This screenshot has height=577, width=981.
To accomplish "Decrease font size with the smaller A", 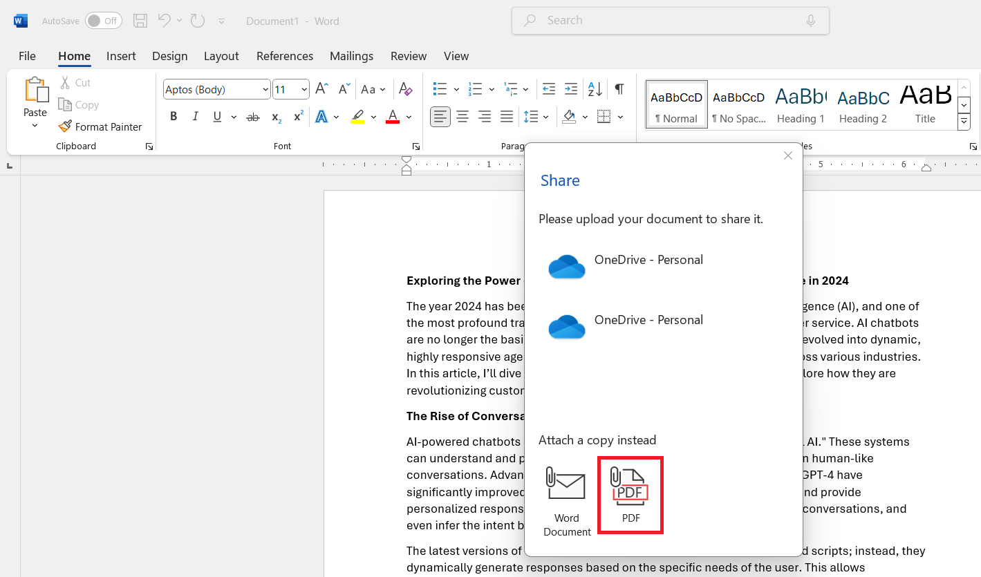I will (x=344, y=89).
